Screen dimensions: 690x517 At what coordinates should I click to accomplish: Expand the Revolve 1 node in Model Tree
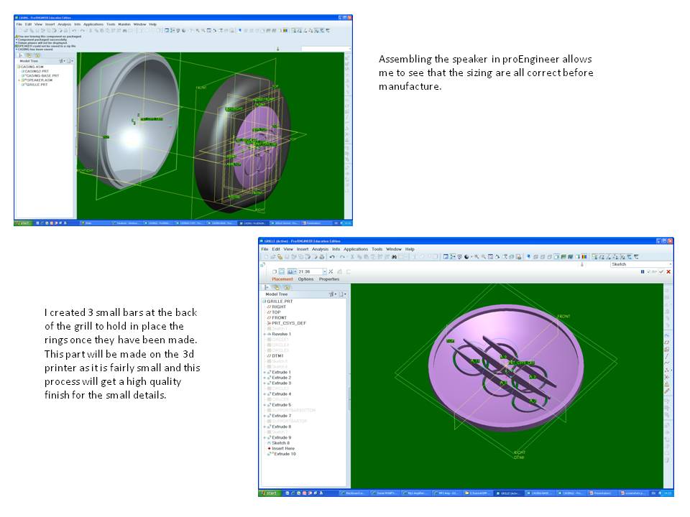[264, 335]
